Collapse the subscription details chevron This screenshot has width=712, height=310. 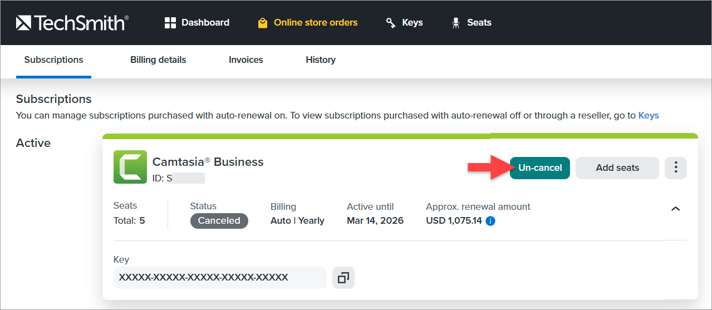coord(675,209)
